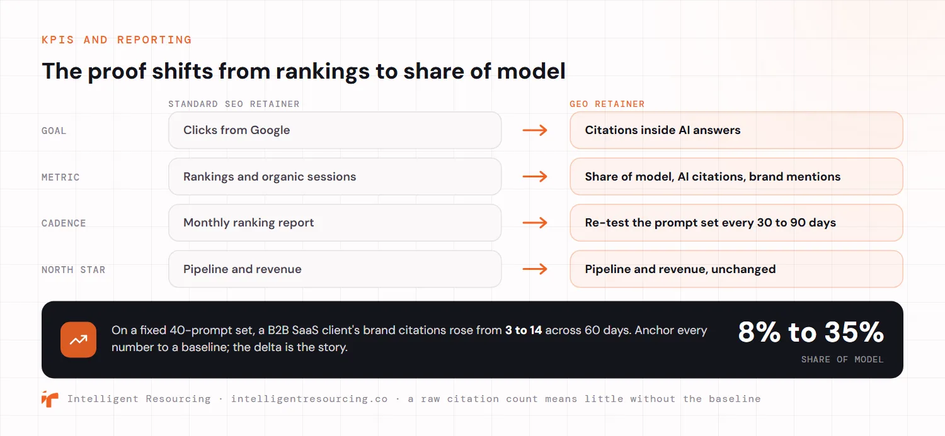
Task: Select 'Share of model, AI citations, brand mentions' card
Action: [736, 177]
